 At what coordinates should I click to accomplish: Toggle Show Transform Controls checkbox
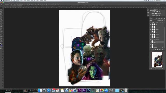[x=14, y=4]
